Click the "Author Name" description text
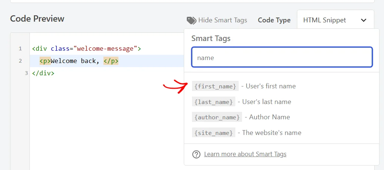 (x=269, y=117)
